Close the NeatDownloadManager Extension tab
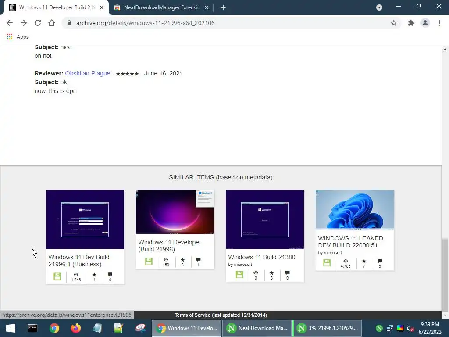The image size is (449, 337). (207, 7)
